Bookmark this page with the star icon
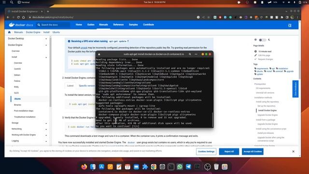Viewport: 309px width, 174px height. pos(209,17)
